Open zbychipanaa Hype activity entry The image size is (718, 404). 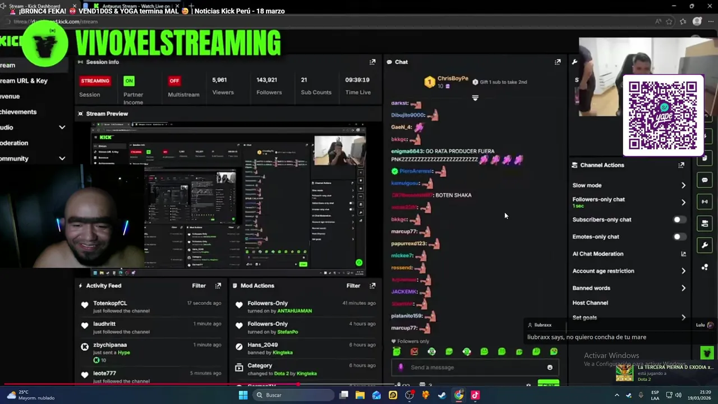pos(150,352)
